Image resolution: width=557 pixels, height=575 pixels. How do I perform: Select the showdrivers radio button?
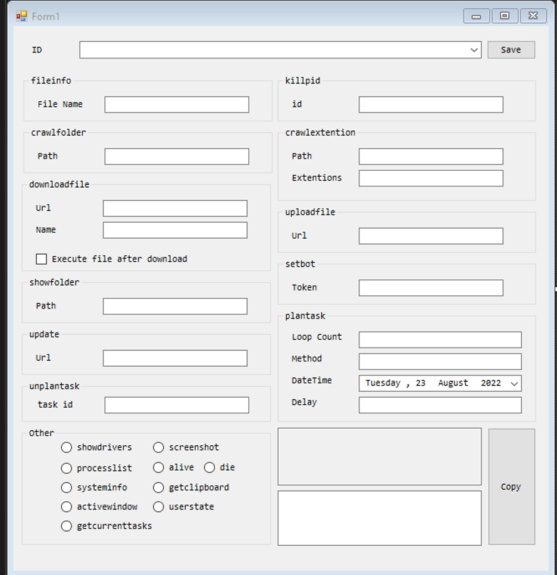coord(67,448)
